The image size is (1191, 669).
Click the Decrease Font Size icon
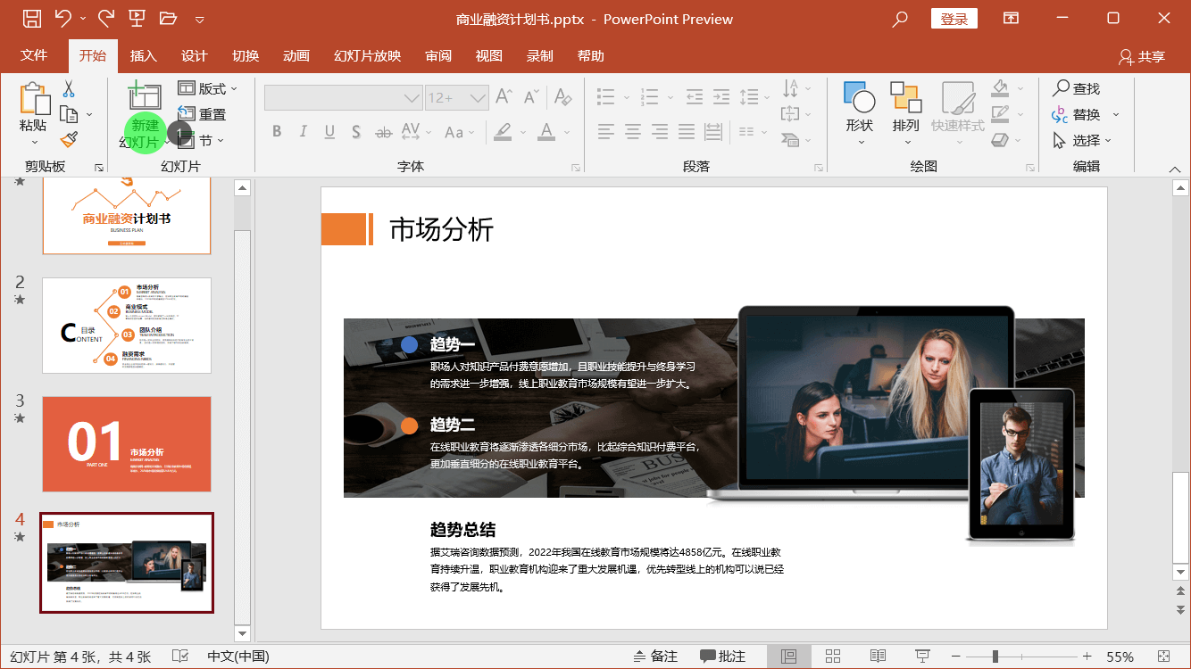pos(531,96)
